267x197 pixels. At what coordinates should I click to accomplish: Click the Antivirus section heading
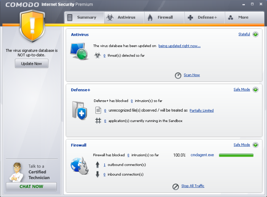click(x=80, y=35)
